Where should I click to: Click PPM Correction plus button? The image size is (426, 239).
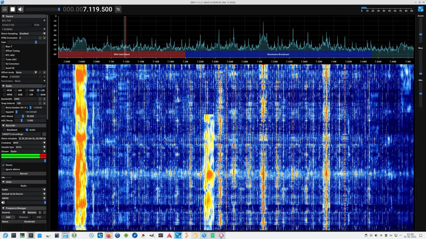pos(44,38)
